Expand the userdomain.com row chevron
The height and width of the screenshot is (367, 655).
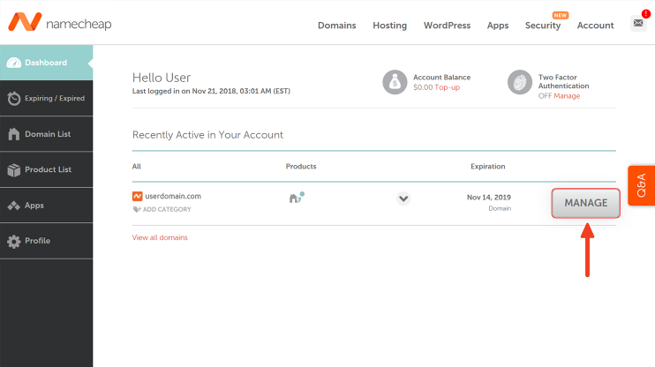click(x=403, y=198)
